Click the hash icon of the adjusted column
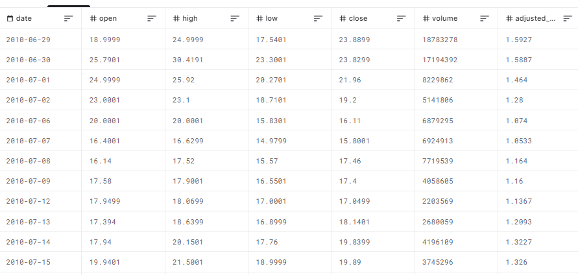This screenshot has width=578, height=275. (509, 19)
